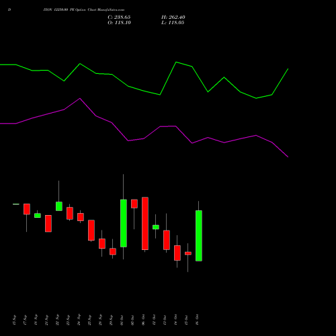Viewport: 336px width, 336px height.
Task: Click the red candle above 14 Oct
Action: click(x=177, y=253)
